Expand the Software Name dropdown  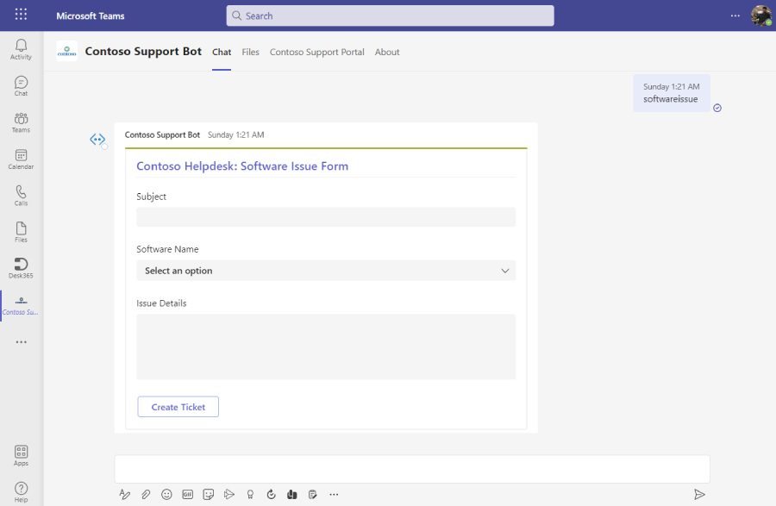326,271
